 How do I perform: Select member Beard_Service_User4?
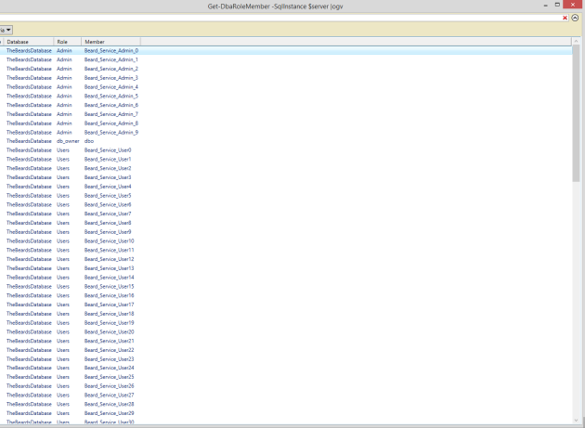point(108,187)
